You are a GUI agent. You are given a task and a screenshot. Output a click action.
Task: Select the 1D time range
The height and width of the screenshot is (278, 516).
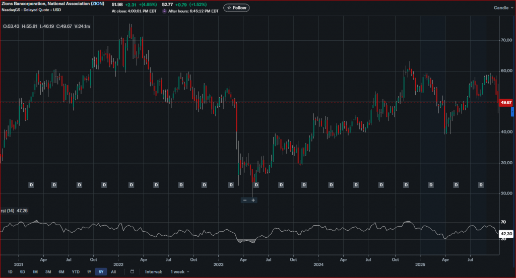coord(10,271)
